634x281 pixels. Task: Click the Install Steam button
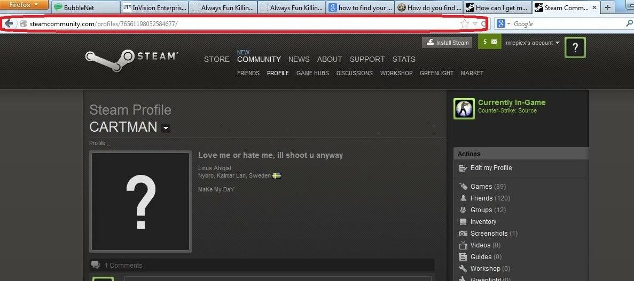[x=447, y=43]
